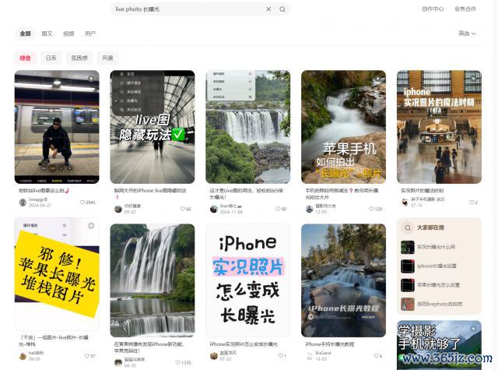Open suggested search iphone长曝光设置

pyautogui.click(x=438, y=266)
